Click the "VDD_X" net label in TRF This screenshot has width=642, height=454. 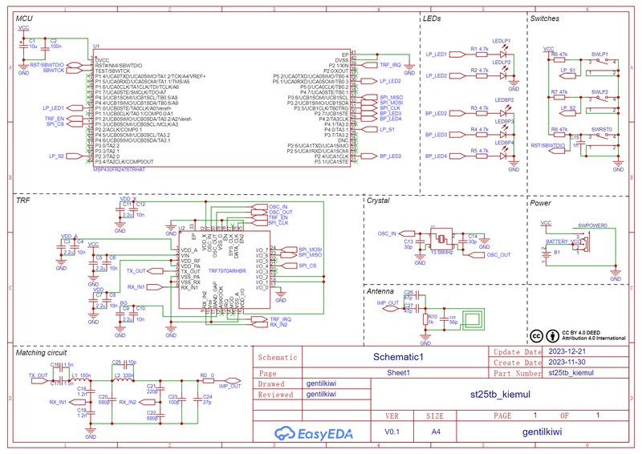point(128,199)
